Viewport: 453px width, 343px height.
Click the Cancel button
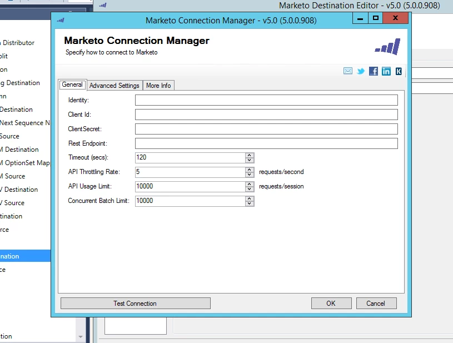pyautogui.click(x=376, y=304)
